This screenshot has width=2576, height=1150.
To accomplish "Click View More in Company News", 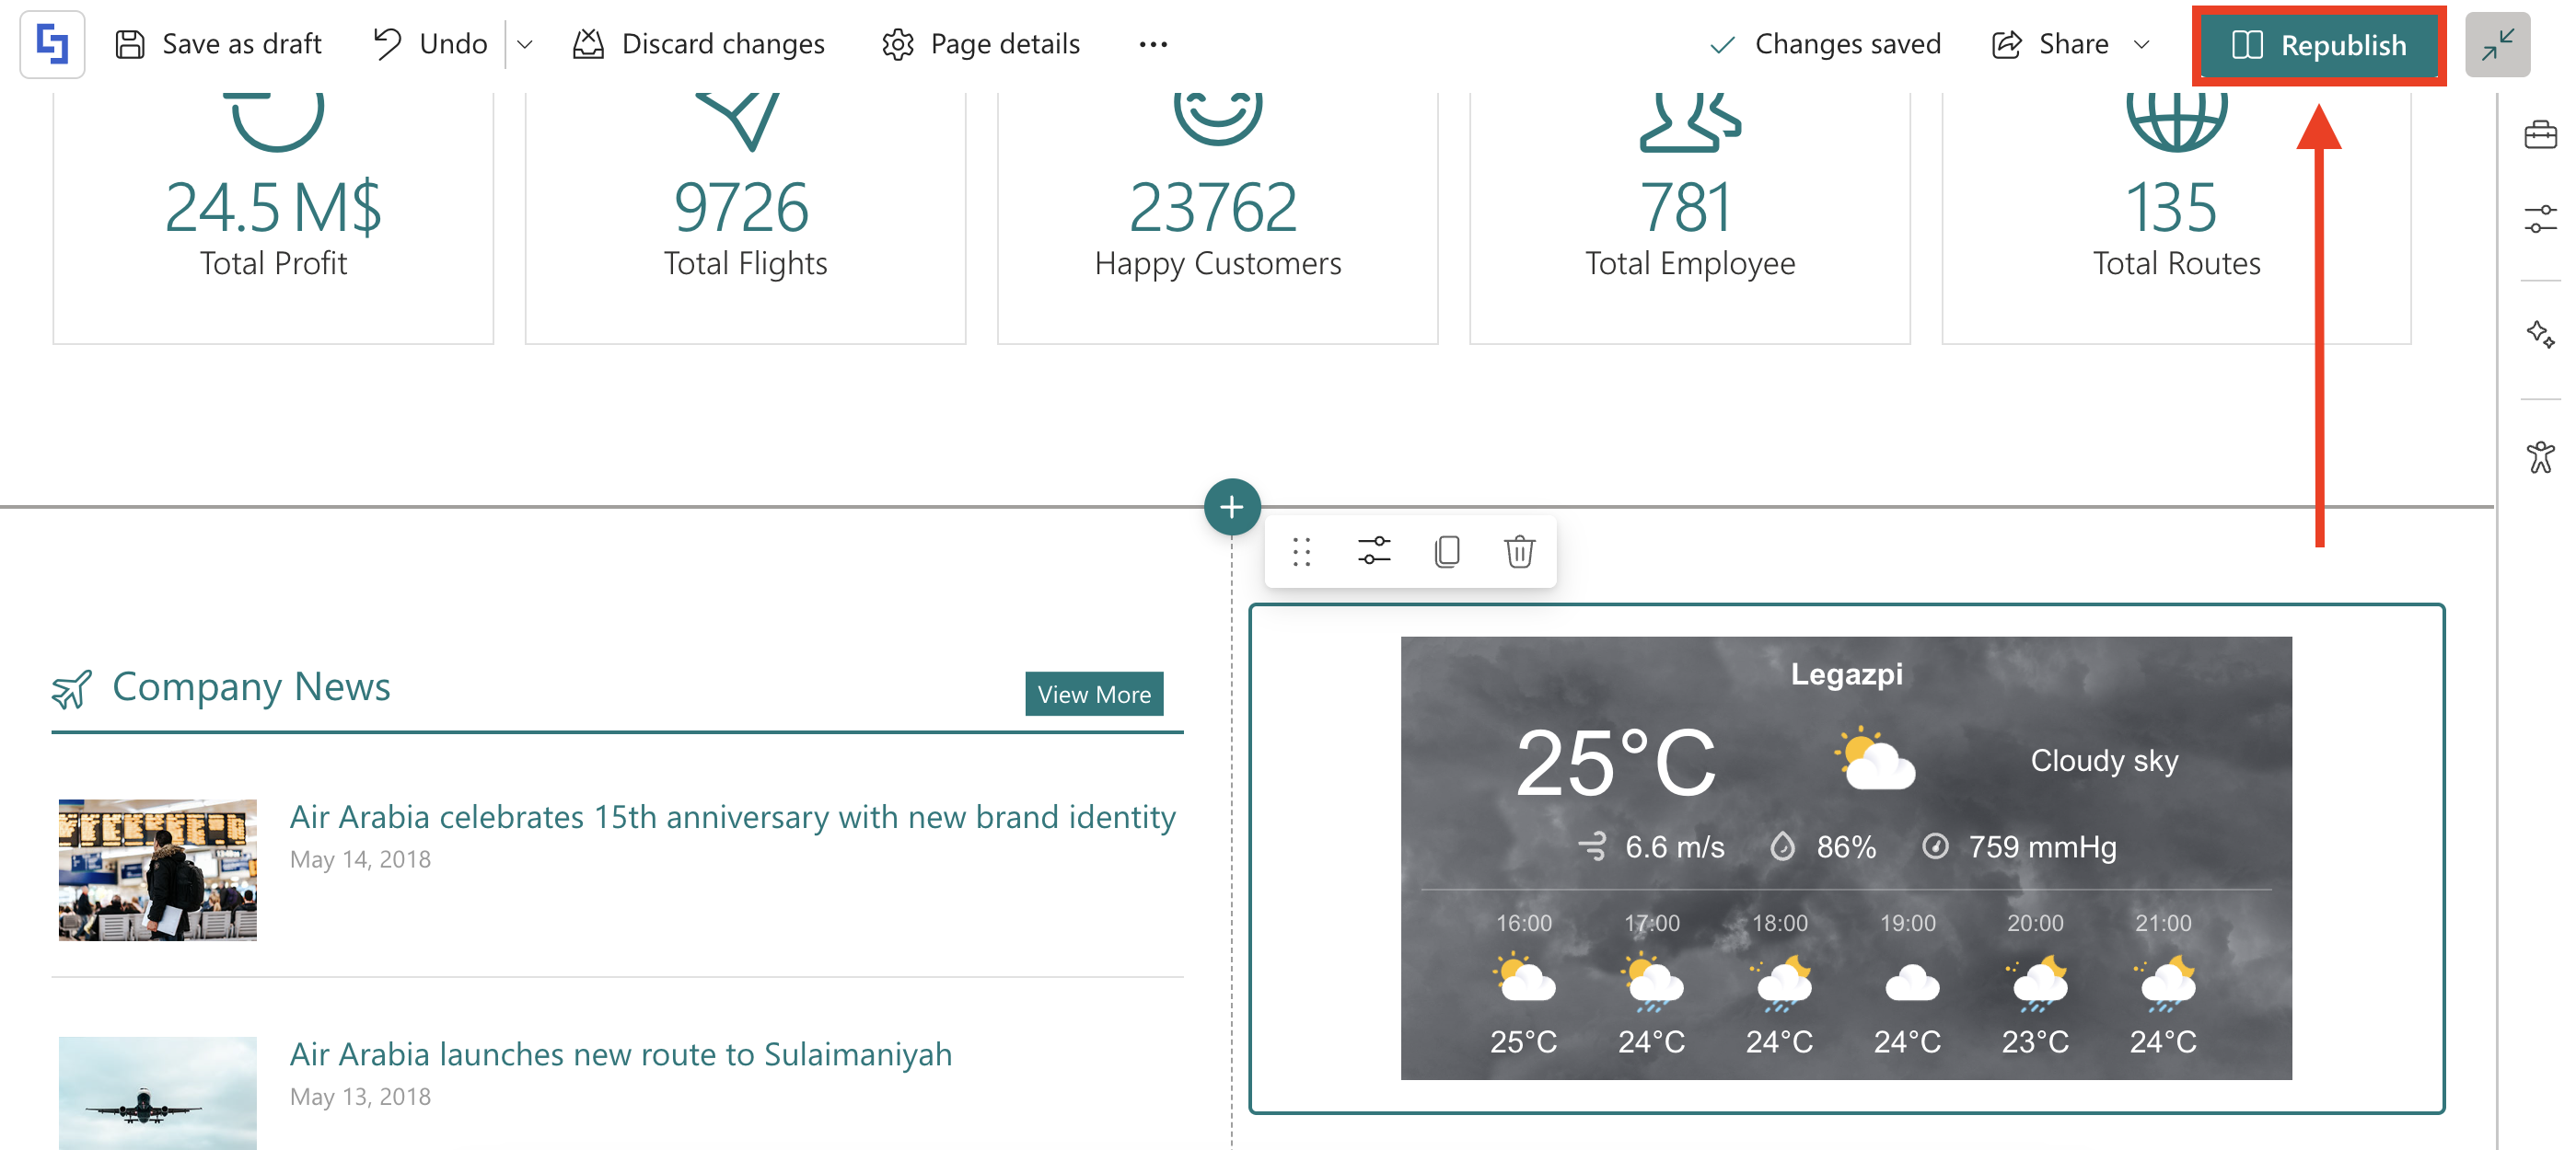I will (1093, 694).
